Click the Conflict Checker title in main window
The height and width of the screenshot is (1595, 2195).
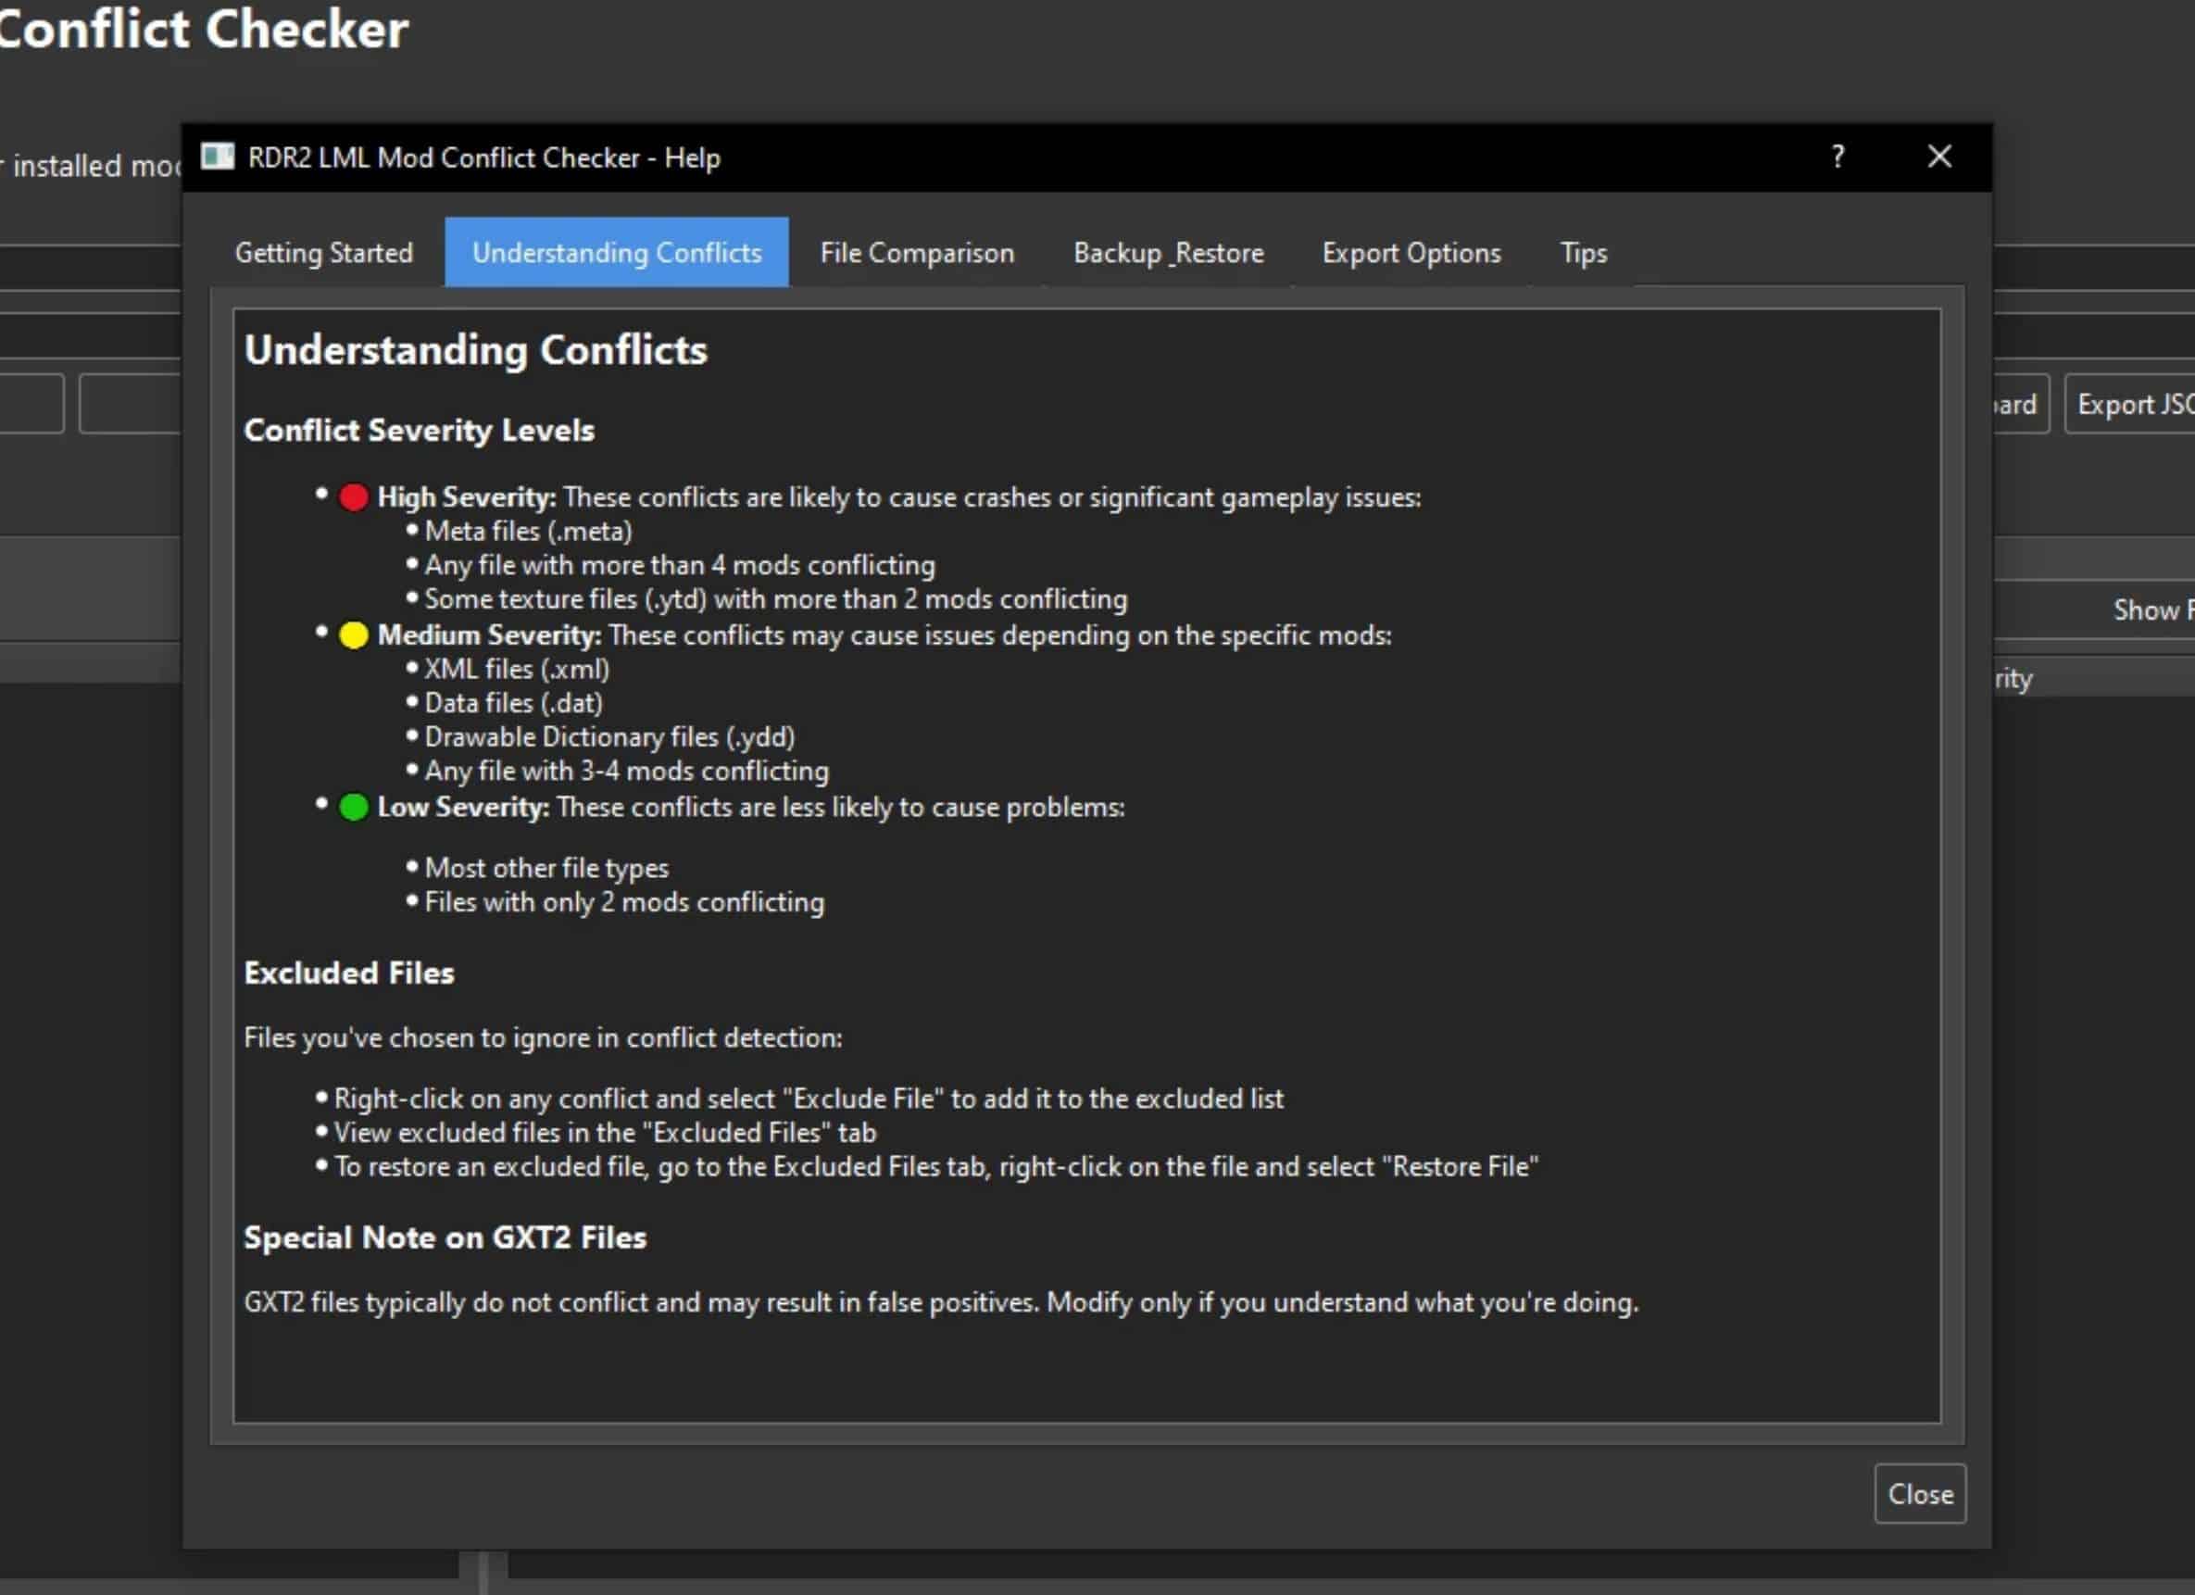pyautogui.click(x=203, y=29)
